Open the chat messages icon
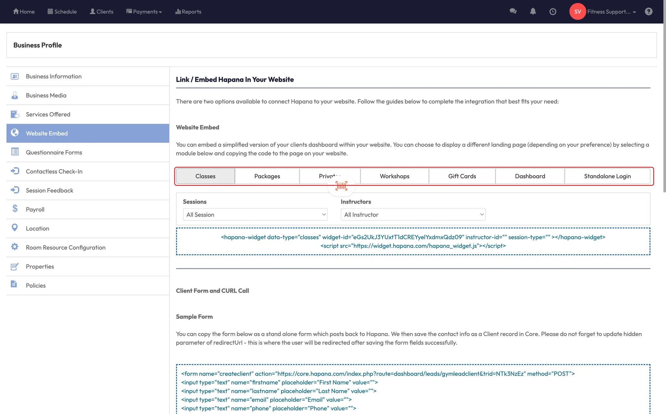 coord(513,11)
